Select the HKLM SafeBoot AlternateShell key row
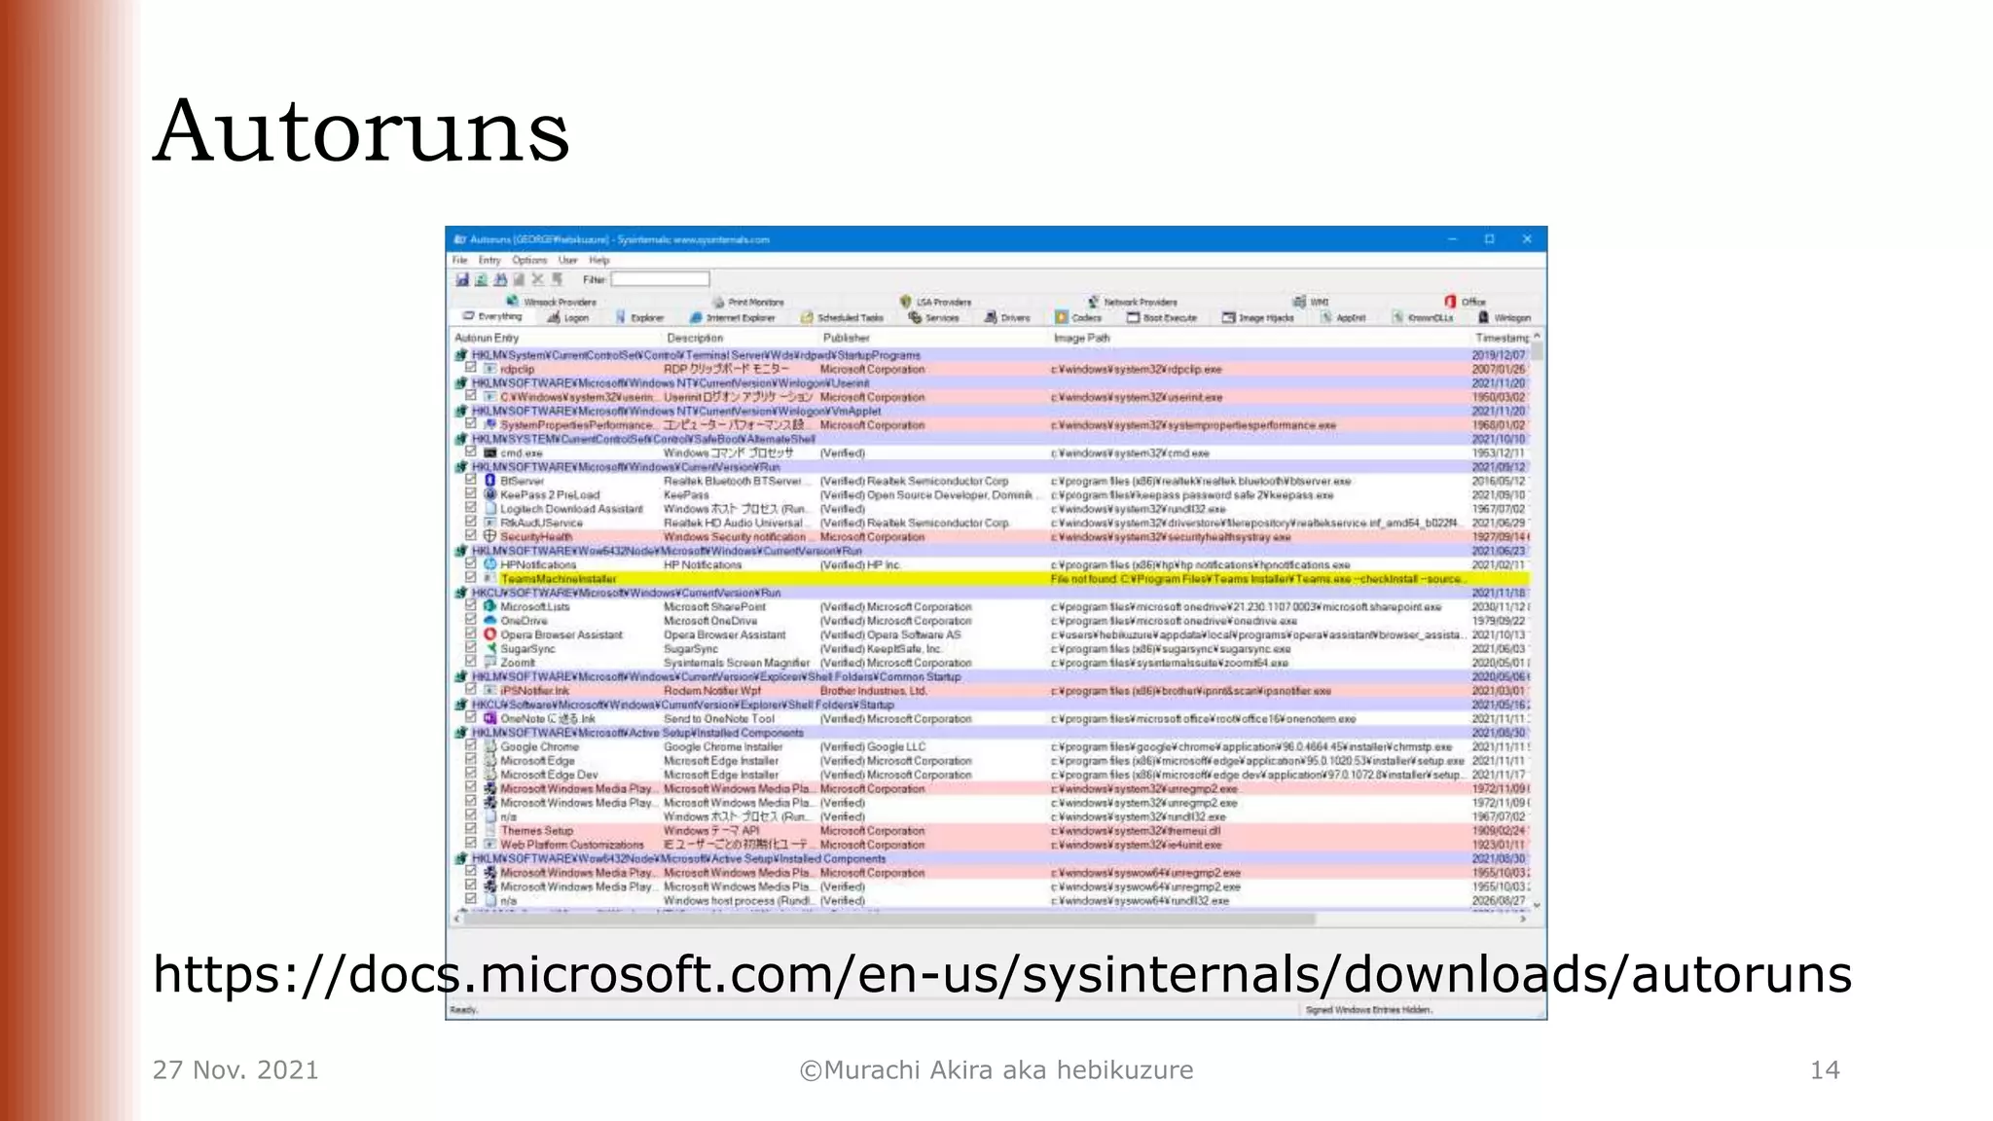 (993, 439)
